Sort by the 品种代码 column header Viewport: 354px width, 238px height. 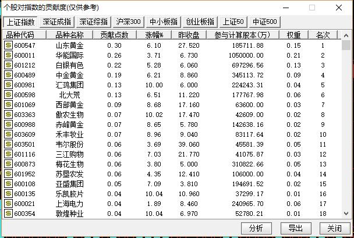click(24, 35)
